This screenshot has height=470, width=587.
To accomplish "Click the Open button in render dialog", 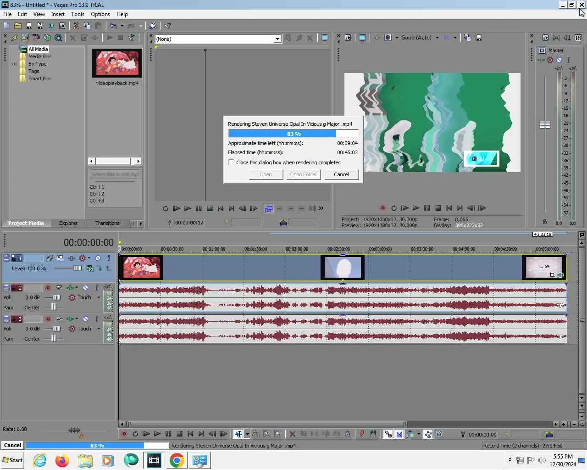I will pos(266,174).
